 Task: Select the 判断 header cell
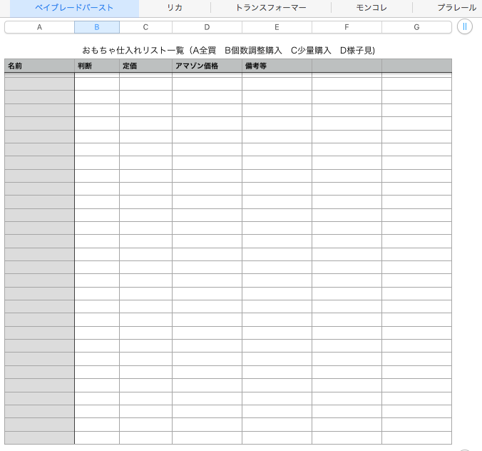97,66
